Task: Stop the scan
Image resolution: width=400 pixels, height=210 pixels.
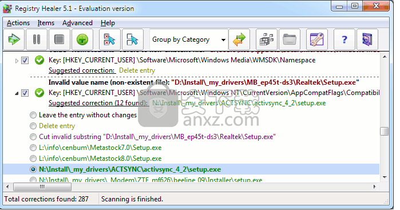Action: pos(59,39)
